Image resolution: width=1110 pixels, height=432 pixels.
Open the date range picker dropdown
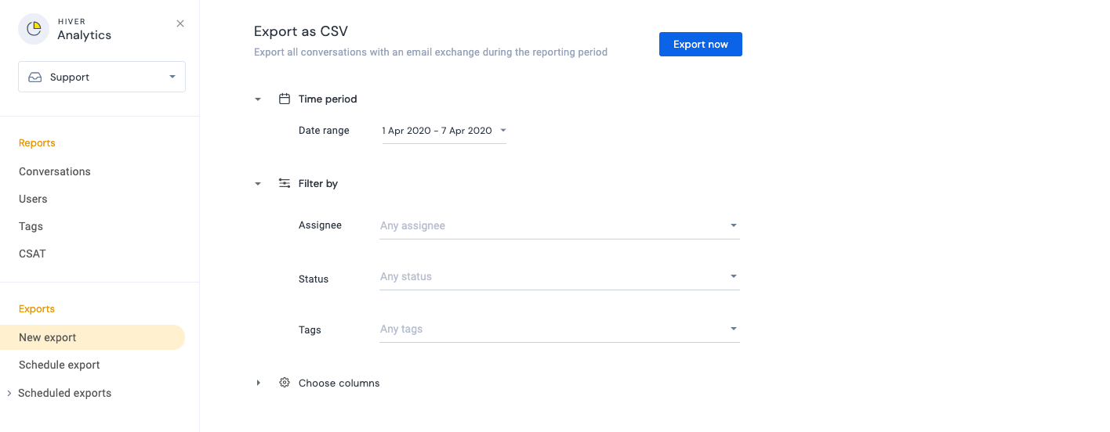[444, 131]
